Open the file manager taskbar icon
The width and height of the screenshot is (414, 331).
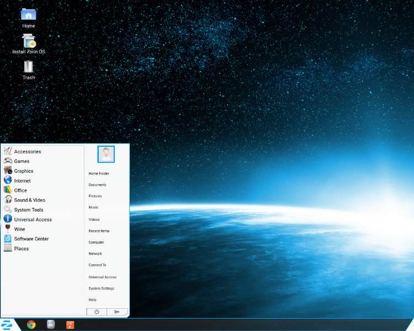[x=51, y=325]
